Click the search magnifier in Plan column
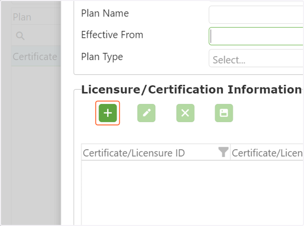Image resolution: width=304 pixels, height=226 pixels. (x=20, y=36)
